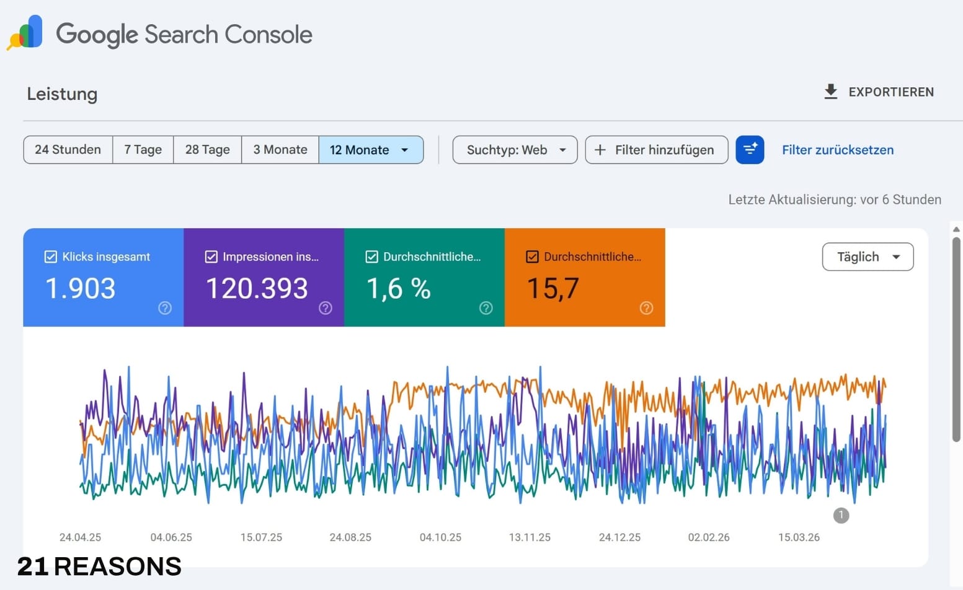Open the blue filter sparkle icon button
The width and height of the screenshot is (963, 590).
[x=750, y=150]
